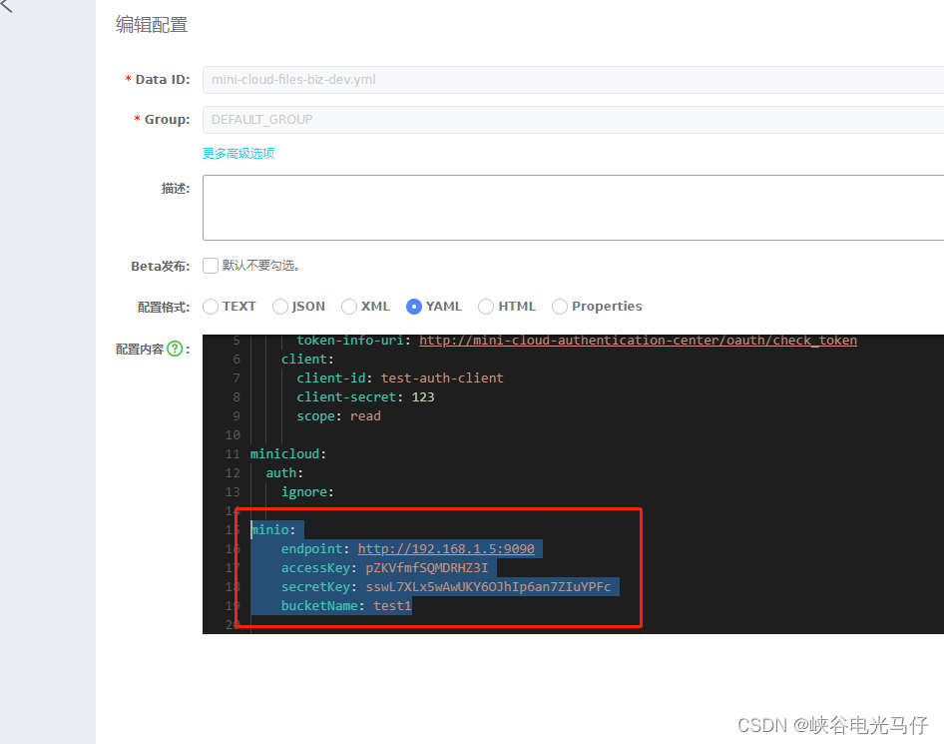Click line number 10 in the gutter
944x744 pixels.
233,435
